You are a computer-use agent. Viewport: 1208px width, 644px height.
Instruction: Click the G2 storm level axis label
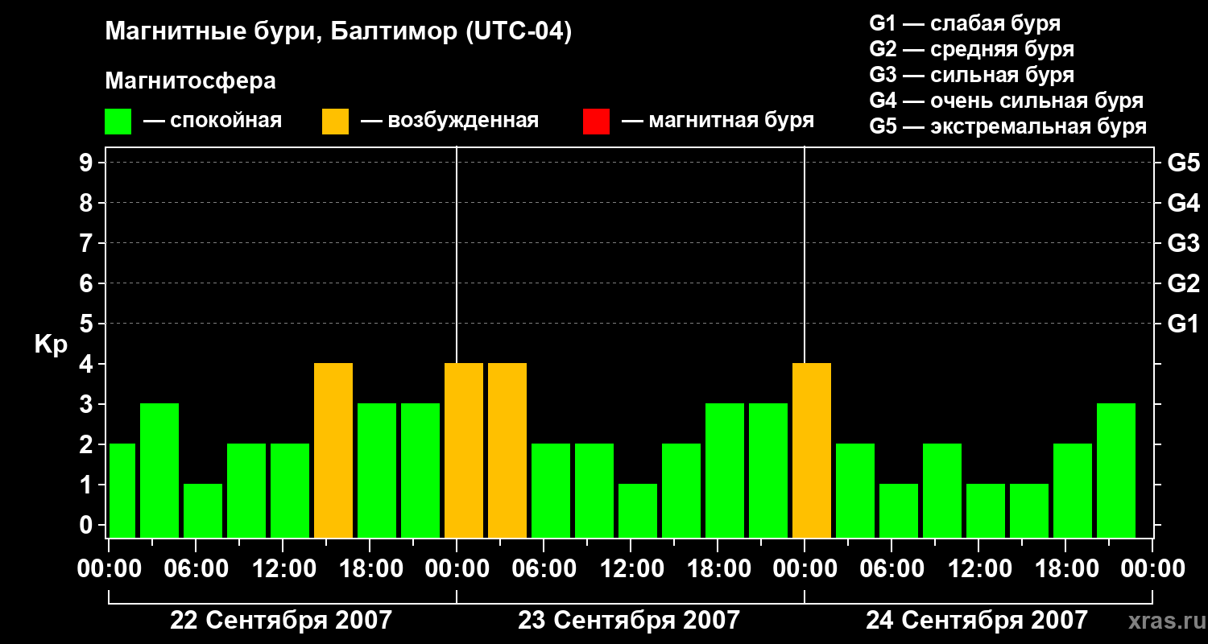point(1183,283)
